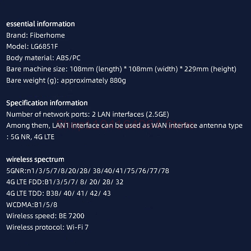Click the '229mm (height)' dimension text

click(x=210, y=69)
